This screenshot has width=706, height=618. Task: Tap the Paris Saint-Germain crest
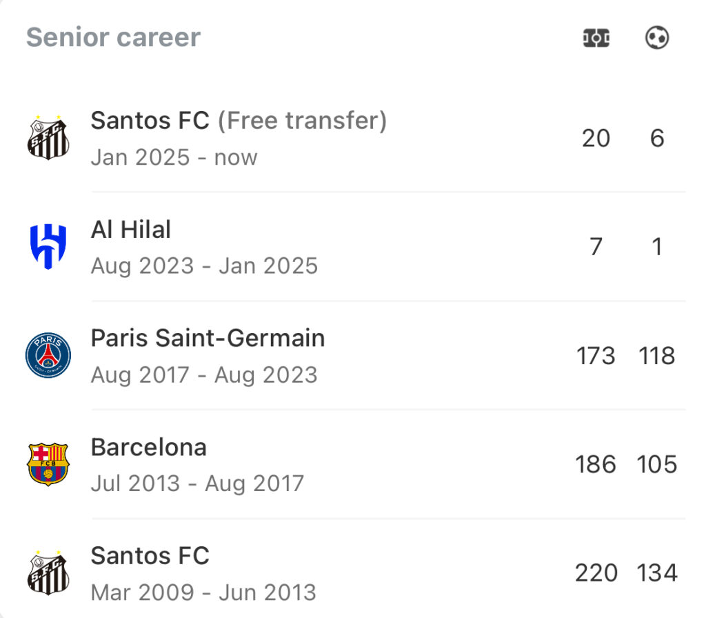(48, 355)
